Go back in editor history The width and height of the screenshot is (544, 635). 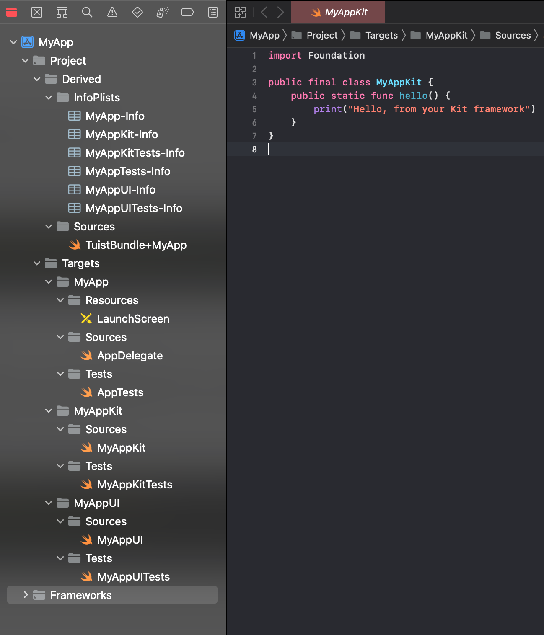coord(264,12)
